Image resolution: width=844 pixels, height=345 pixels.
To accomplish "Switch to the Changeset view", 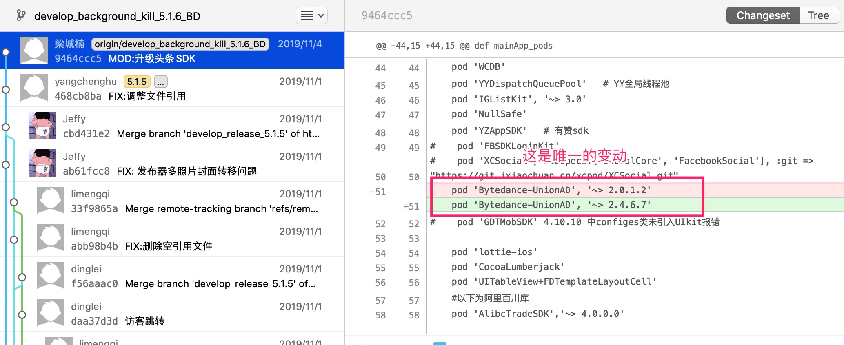I will tap(763, 15).
